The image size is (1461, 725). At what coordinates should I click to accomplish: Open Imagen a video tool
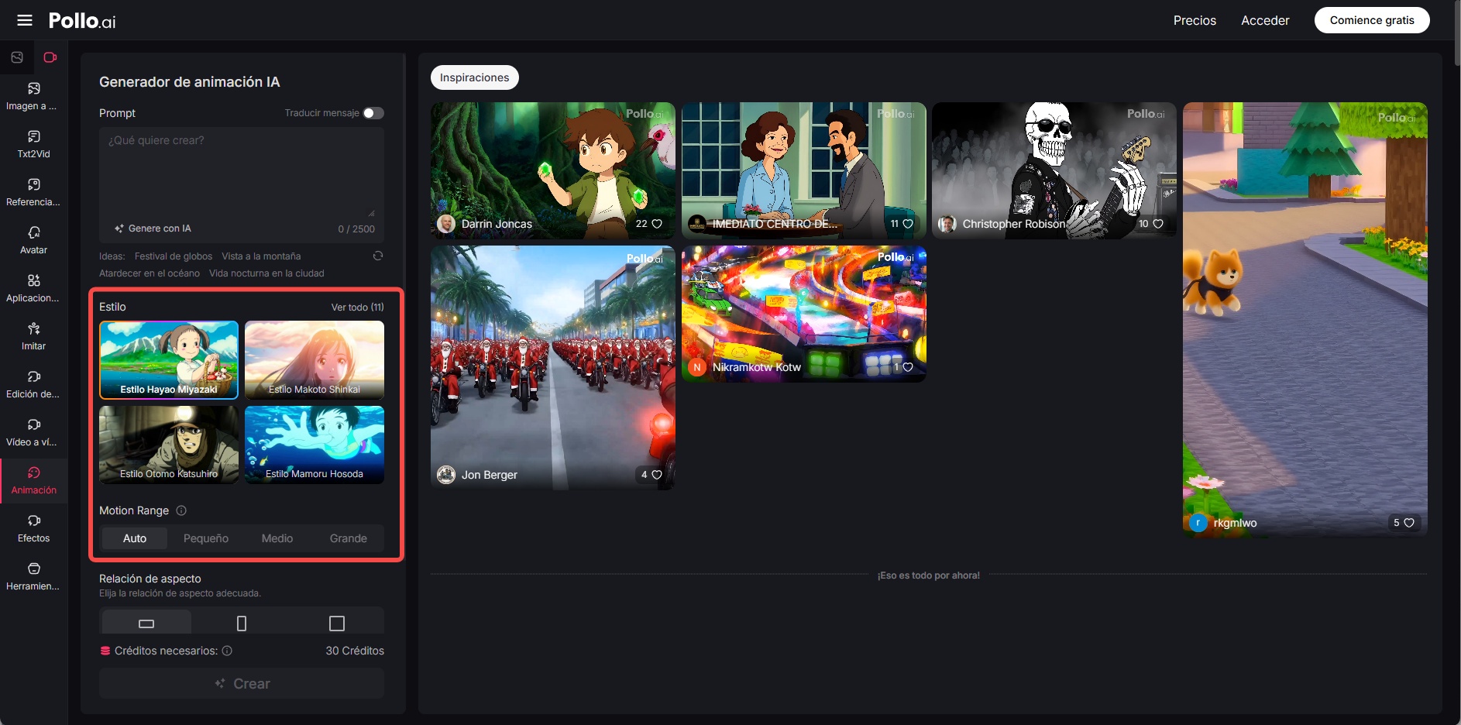[x=33, y=97]
